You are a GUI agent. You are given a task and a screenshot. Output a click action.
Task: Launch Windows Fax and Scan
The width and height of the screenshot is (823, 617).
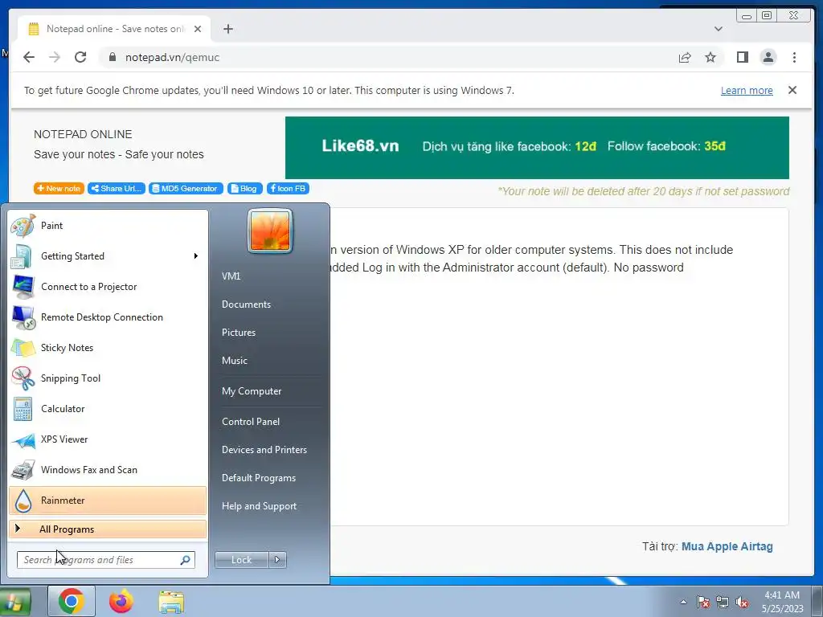(108, 469)
